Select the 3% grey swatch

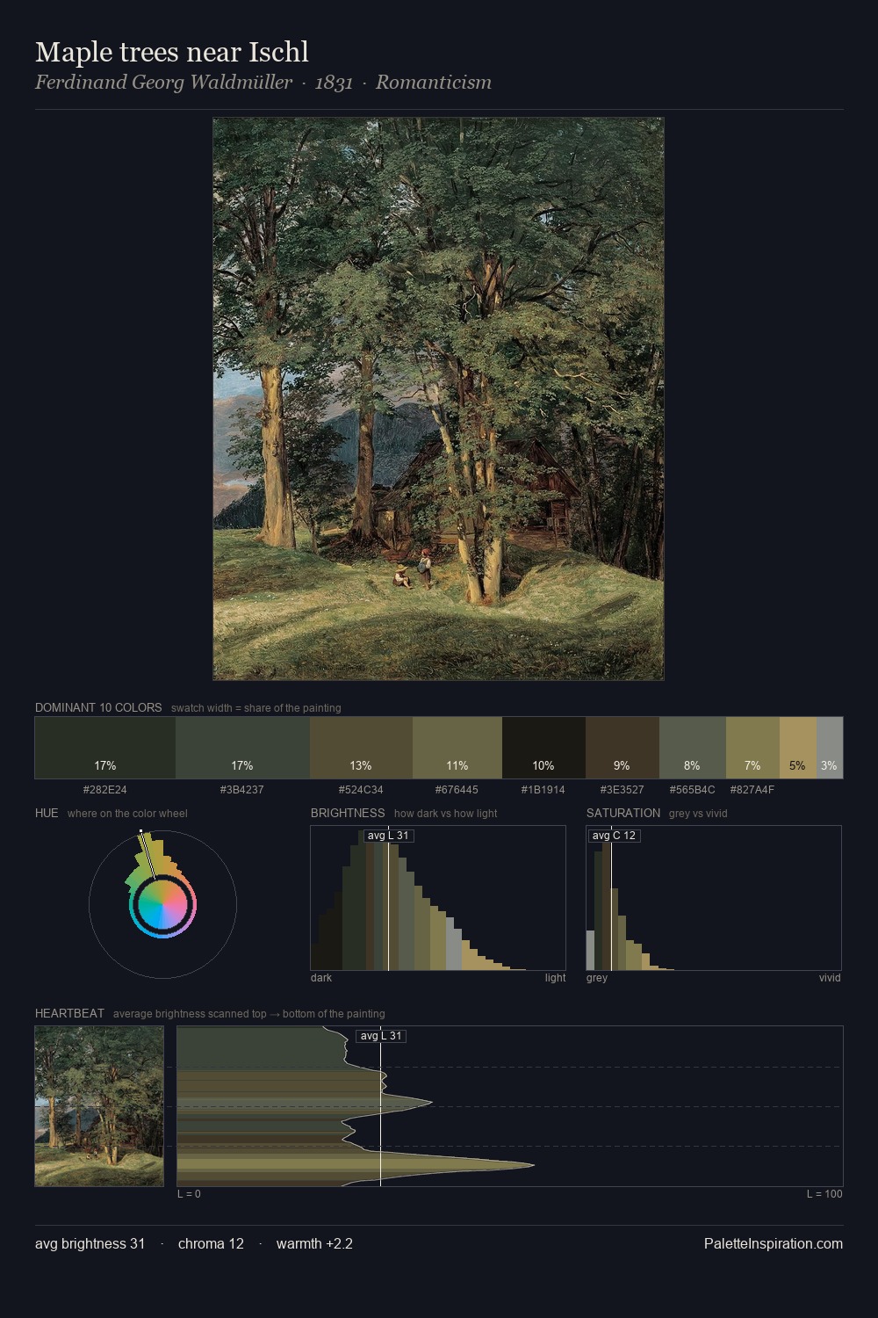pos(829,748)
